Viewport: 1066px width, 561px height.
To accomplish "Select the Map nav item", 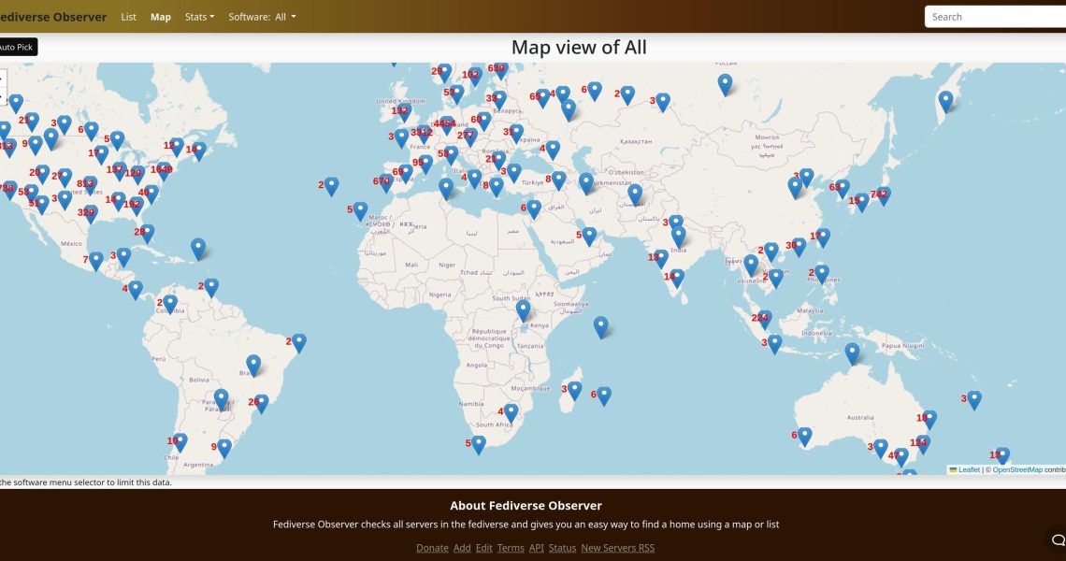I will point(161,17).
